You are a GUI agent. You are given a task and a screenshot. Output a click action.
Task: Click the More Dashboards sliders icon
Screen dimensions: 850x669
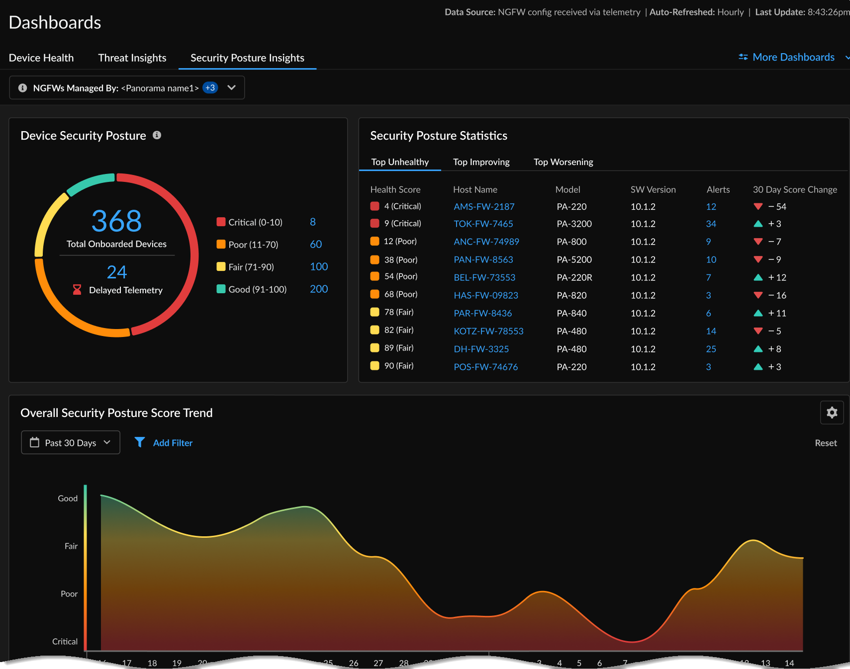tap(743, 57)
